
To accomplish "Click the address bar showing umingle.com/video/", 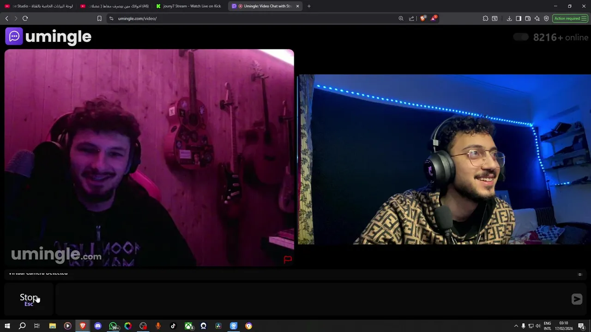I will pyautogui.click(x=254, y=18).
